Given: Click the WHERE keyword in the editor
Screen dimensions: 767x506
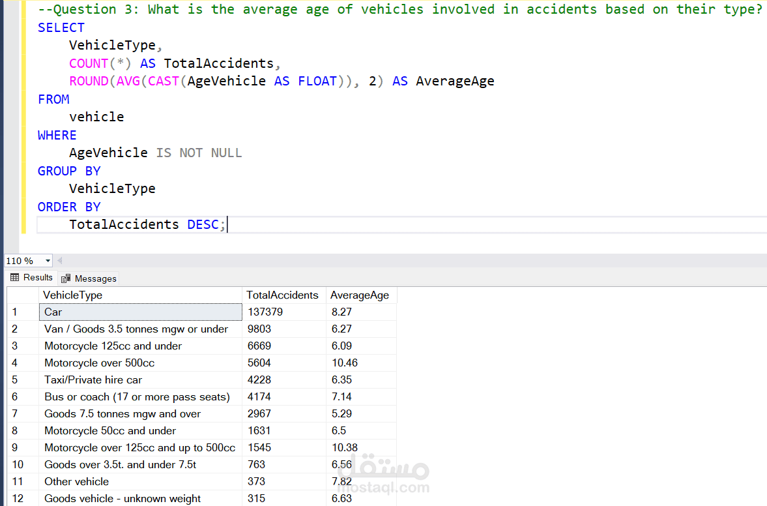Looking at the screenshot, I should click(x=57, y=135).
